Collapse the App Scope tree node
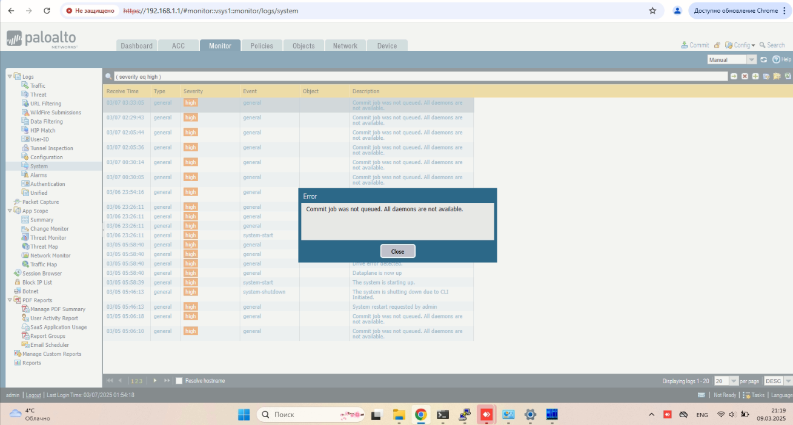 [10, 211]
